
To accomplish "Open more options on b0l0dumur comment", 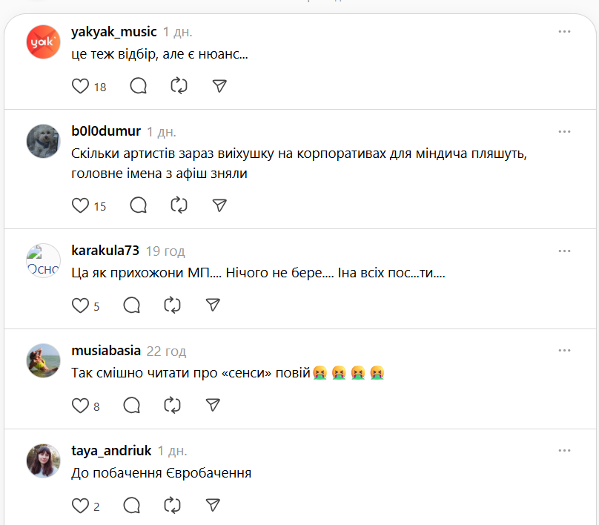I will coord(564,131).
